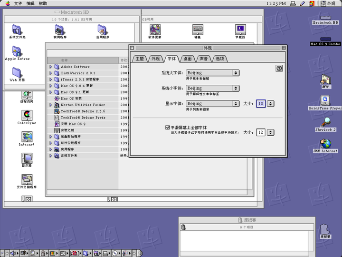The height and width of the screenshot is (257, 342).
Task: Expand the 系统文件夹 list row triangle
Action: (x=51, y=156)
